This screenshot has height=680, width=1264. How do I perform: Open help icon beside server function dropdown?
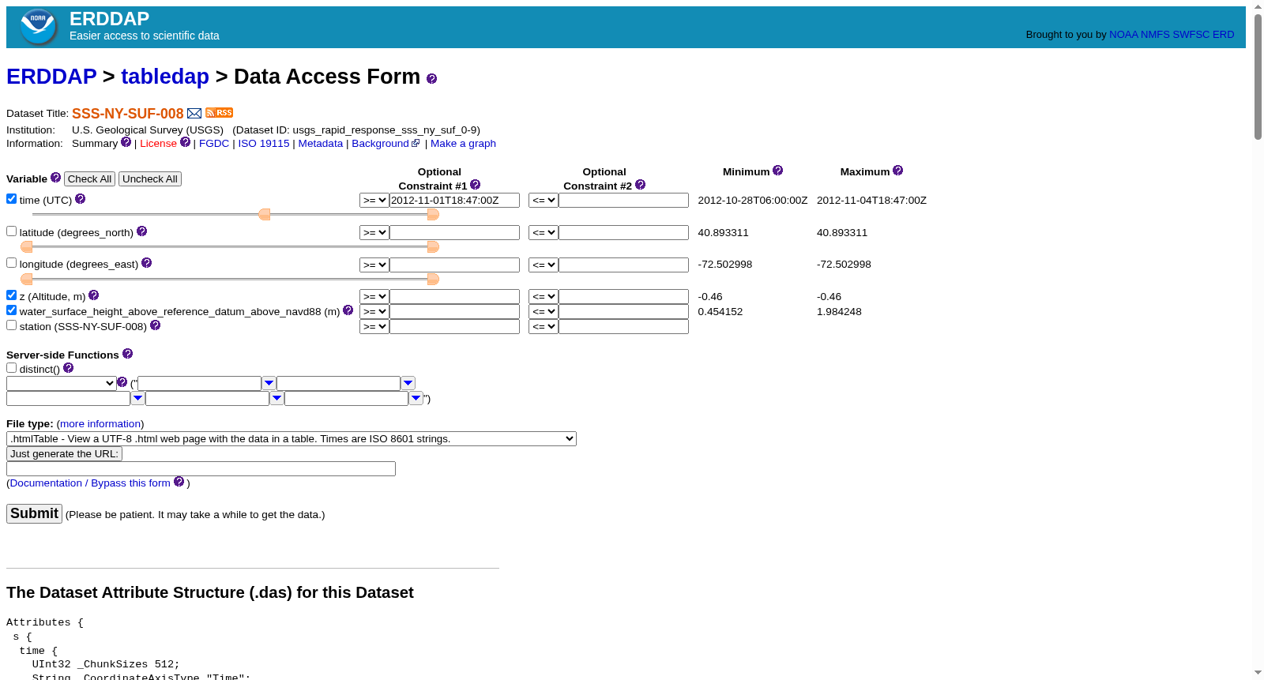pyautogui.click(x=122, y=382)
